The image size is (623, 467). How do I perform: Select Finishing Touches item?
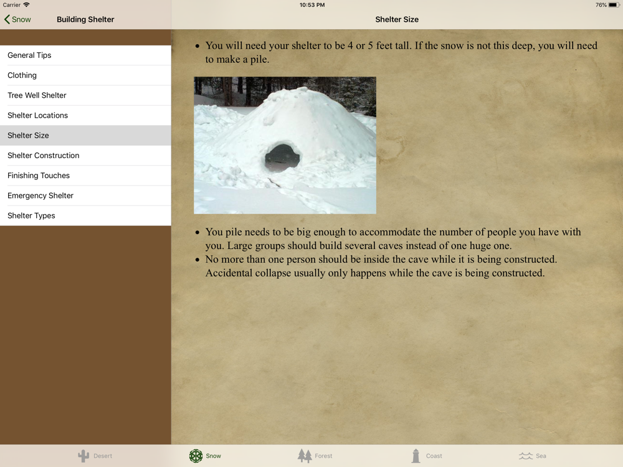(85, 176)
